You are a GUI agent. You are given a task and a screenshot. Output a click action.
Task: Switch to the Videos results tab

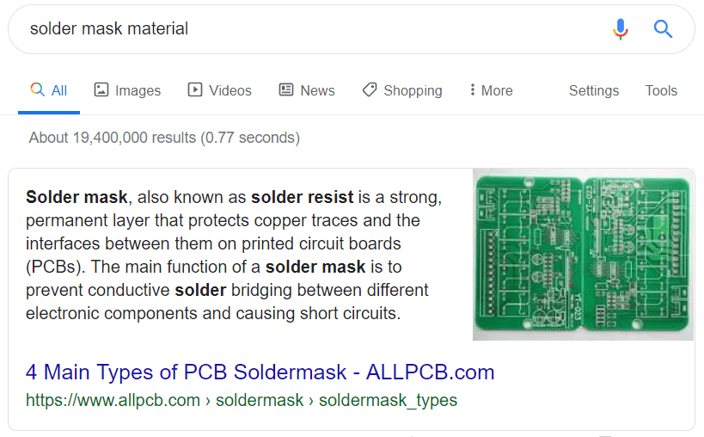tap(219, 90)
